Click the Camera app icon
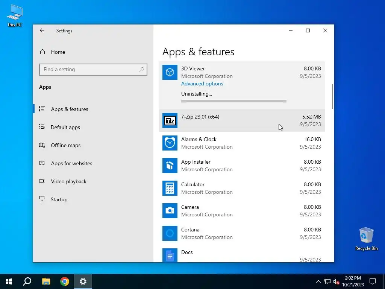This screenshot has width=385, height=289. [x=170, y=211]
